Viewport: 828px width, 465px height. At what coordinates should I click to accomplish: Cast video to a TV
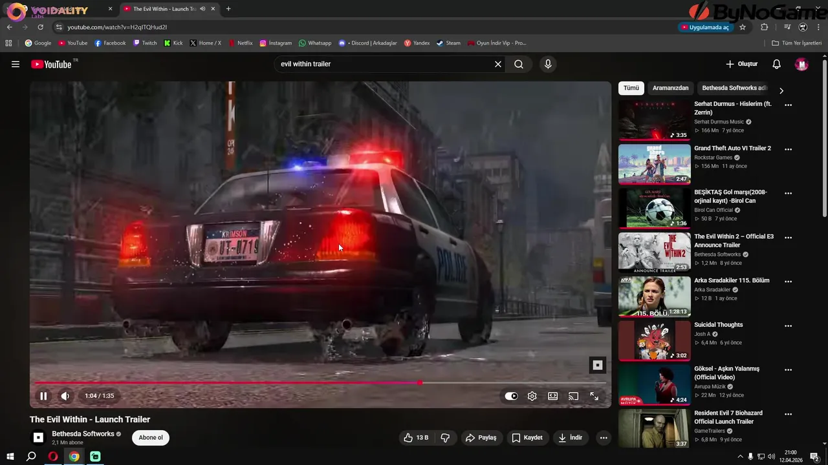(x=573, y=396)
